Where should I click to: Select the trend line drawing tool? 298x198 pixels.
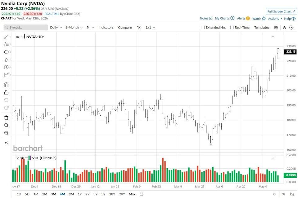[6, 37]
